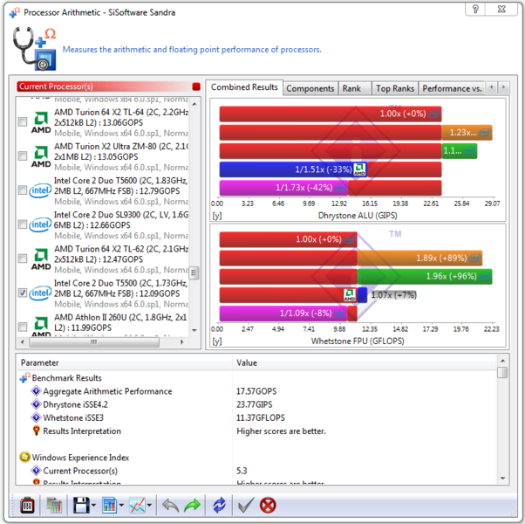The height and width of the screenshot is (524, 525).
Task: Click the red Cancel icon
Action: click(x=268, y=506)
